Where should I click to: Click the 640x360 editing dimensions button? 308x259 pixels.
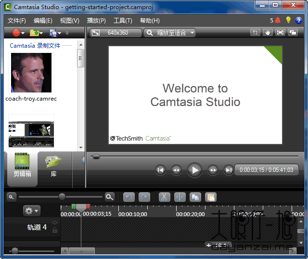115,33
